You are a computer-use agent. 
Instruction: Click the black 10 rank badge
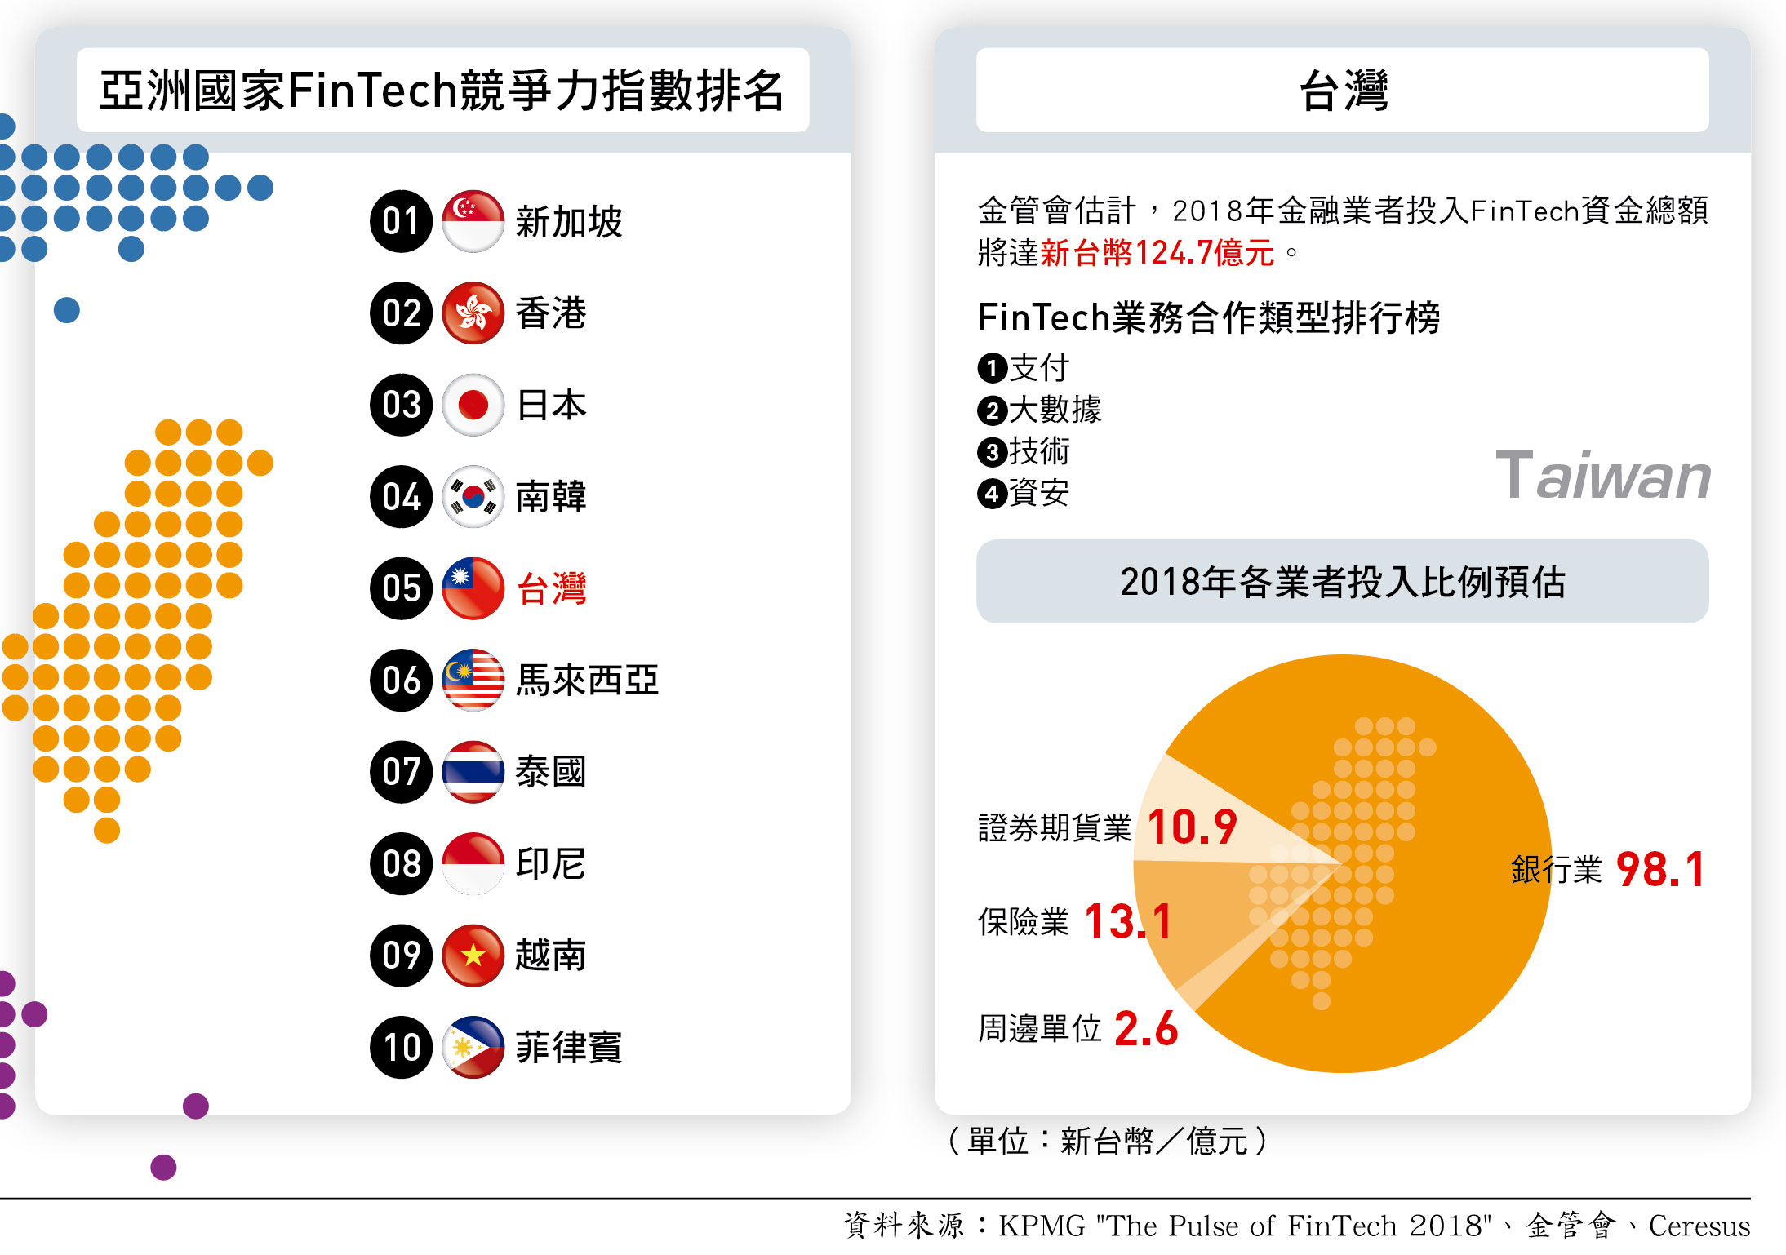(401, 1047)
